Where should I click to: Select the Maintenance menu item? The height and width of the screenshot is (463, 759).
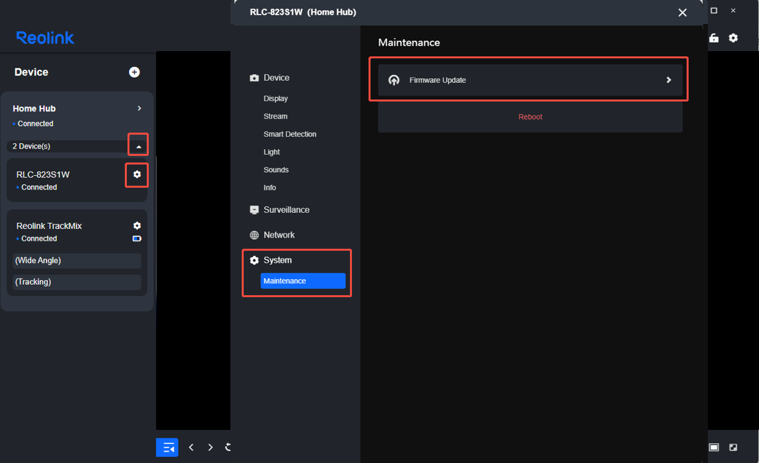(x=303, y=281)
